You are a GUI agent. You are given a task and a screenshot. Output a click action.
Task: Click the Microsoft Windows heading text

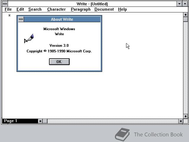[59, 29]
